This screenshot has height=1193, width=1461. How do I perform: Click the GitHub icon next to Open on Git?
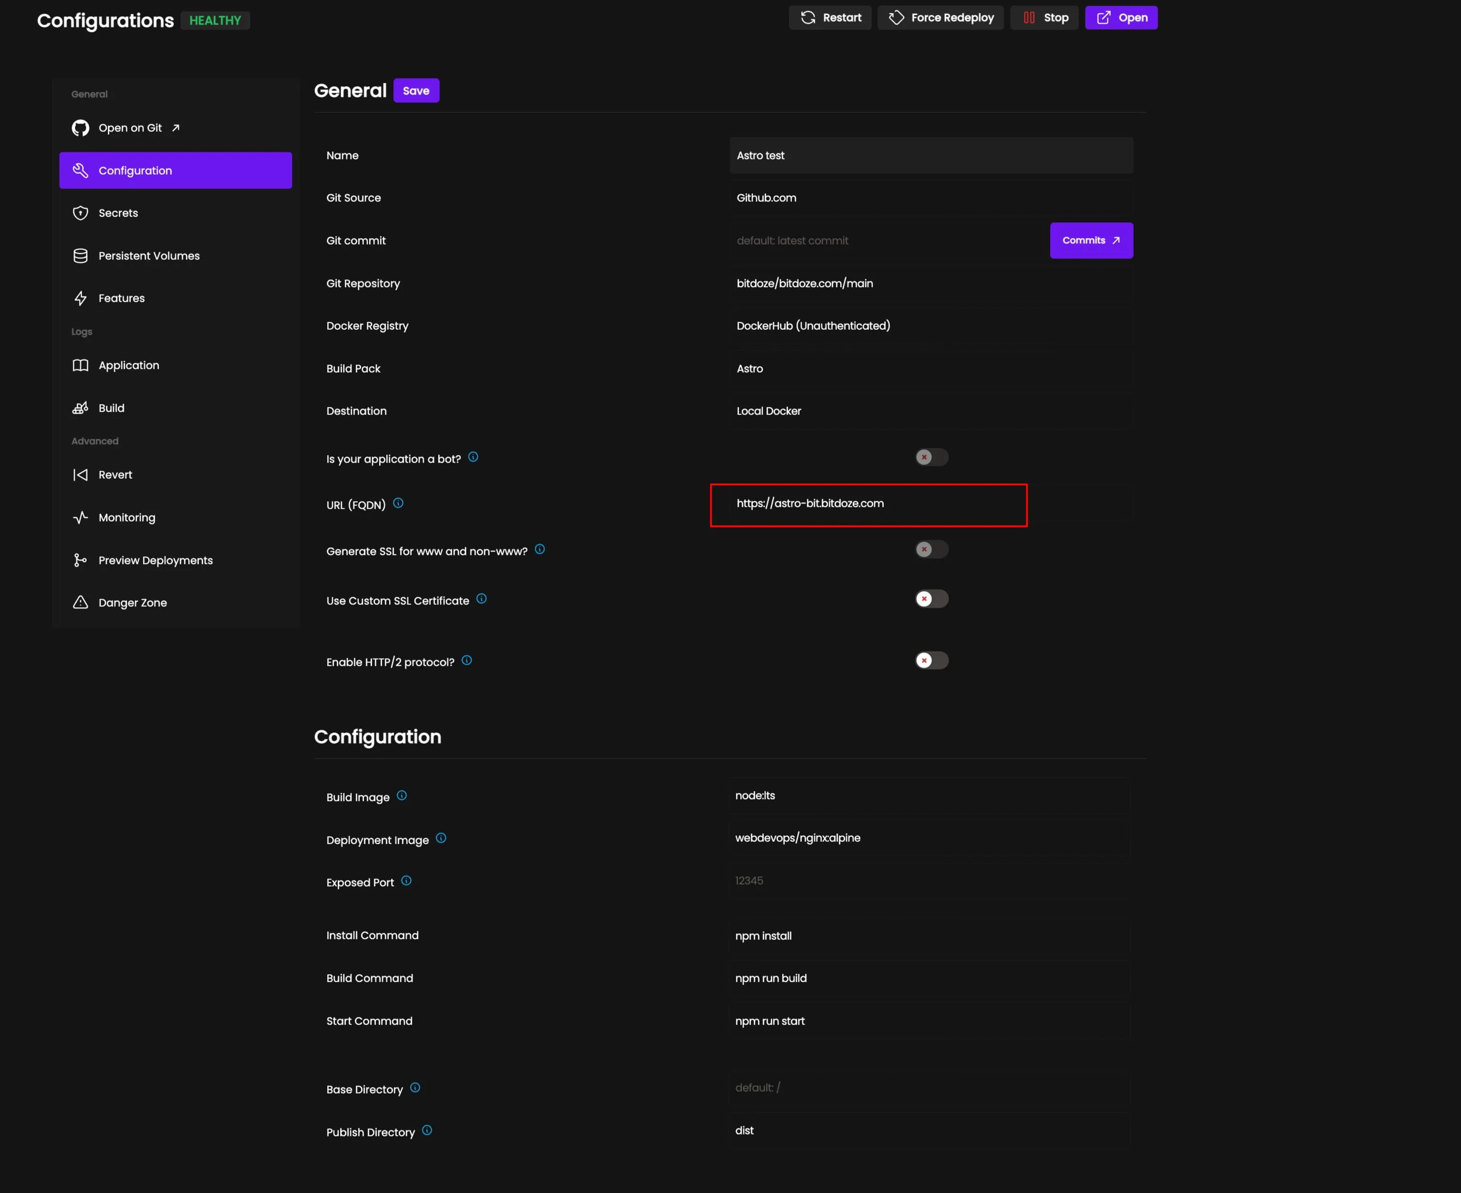80,128
